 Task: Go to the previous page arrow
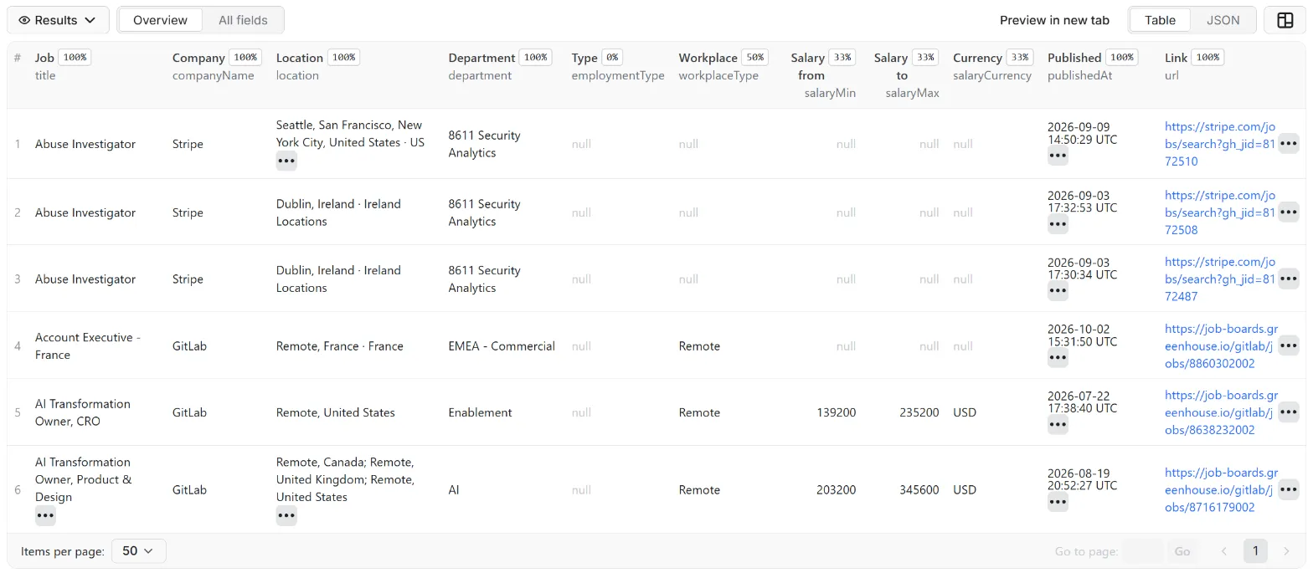click(x=1223, y=551)
